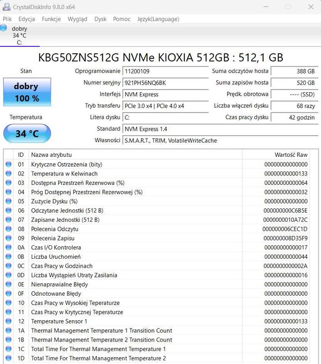Click status icon for Temperature 1 Transition Count row
This screenshot has height=364, width=321.
coord(8,330)
